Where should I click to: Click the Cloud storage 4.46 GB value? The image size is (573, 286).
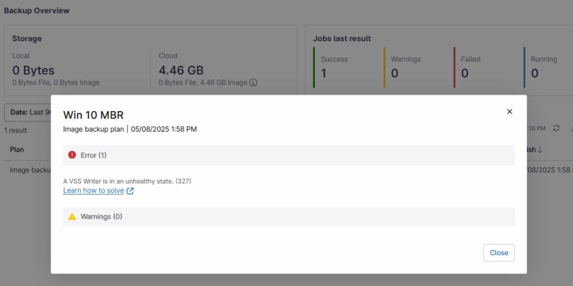coord(181,70)
